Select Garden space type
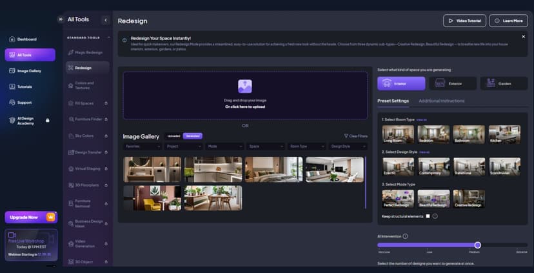This screenshot has height=273, width=534. click(x=504, y=83)
